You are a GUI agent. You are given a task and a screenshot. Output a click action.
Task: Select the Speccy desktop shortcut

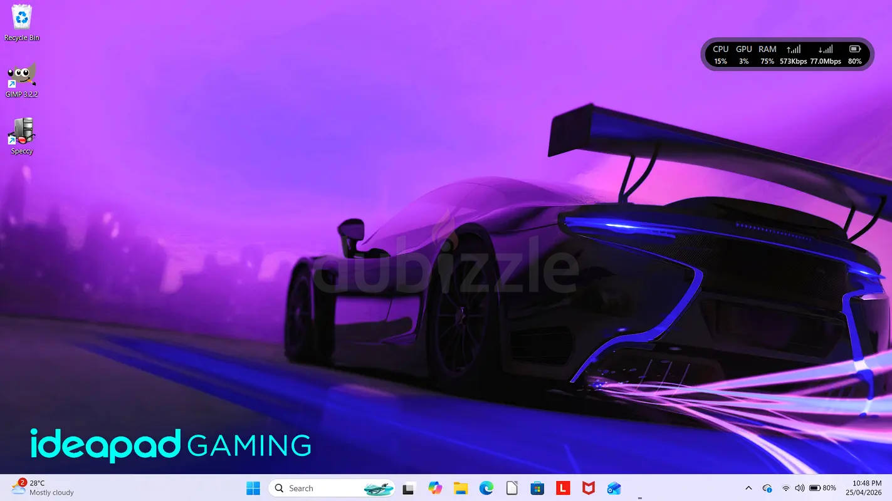(21, 136)
